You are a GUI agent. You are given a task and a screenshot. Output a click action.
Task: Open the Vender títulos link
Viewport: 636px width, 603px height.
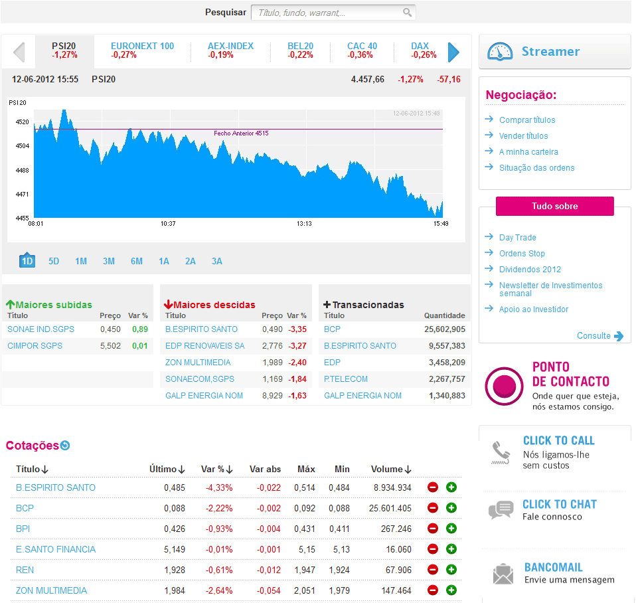point(523,135)
